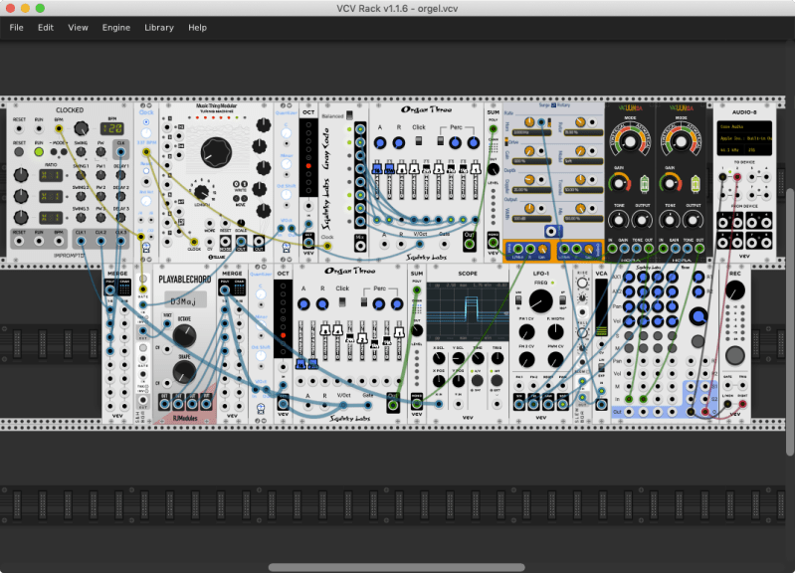Click the right MOVE button on Turing Machine
The height and width of the screenshot is (573, 795).
pyautogui.click(x=244, y=199)
